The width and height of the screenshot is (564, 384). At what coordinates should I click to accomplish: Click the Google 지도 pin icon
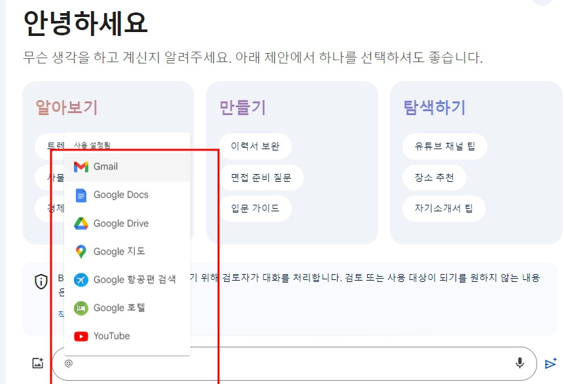(81, 251)
